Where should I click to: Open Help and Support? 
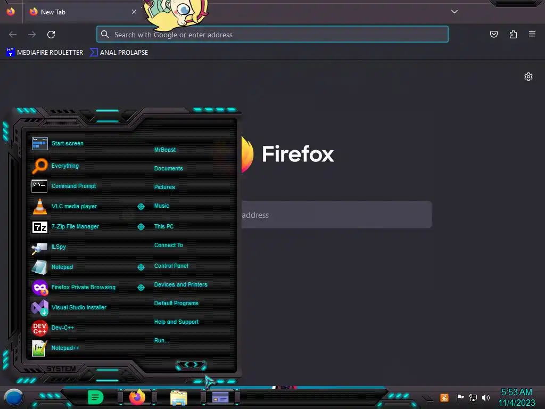point(176,322)
